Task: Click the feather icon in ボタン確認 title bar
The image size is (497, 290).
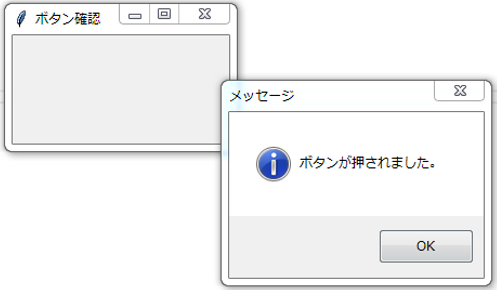Action: click(21, 19)
